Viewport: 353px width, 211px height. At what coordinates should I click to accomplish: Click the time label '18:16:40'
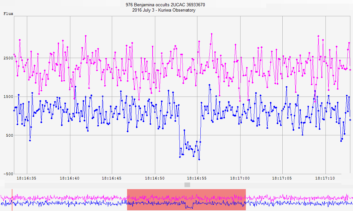69,178
